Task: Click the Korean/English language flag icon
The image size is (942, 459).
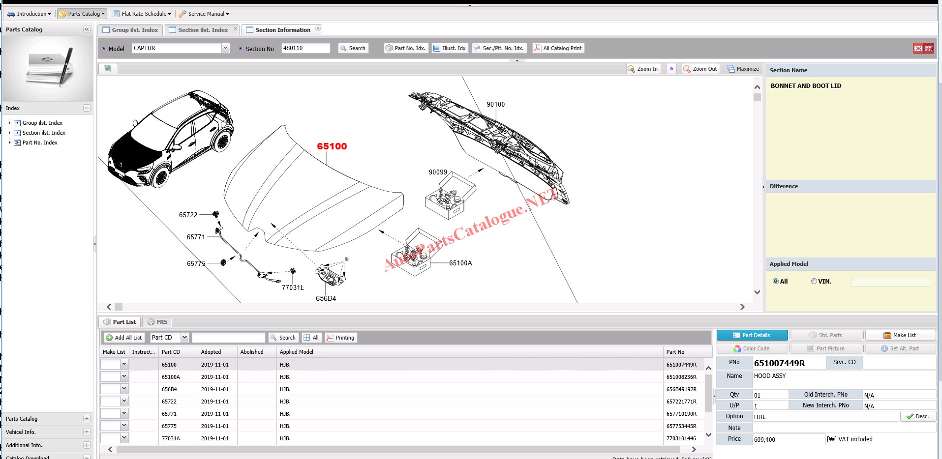Action: (923, 48)
